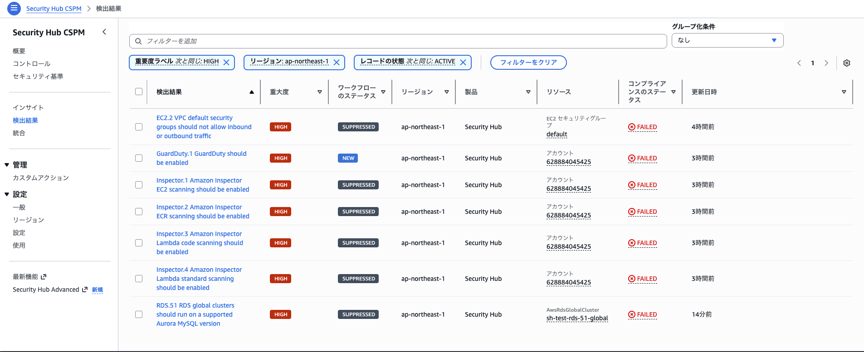Click FAILED status icon for RDS.51 row
The height and width of the screenshot is (352, 864).
tap(632, 314)
